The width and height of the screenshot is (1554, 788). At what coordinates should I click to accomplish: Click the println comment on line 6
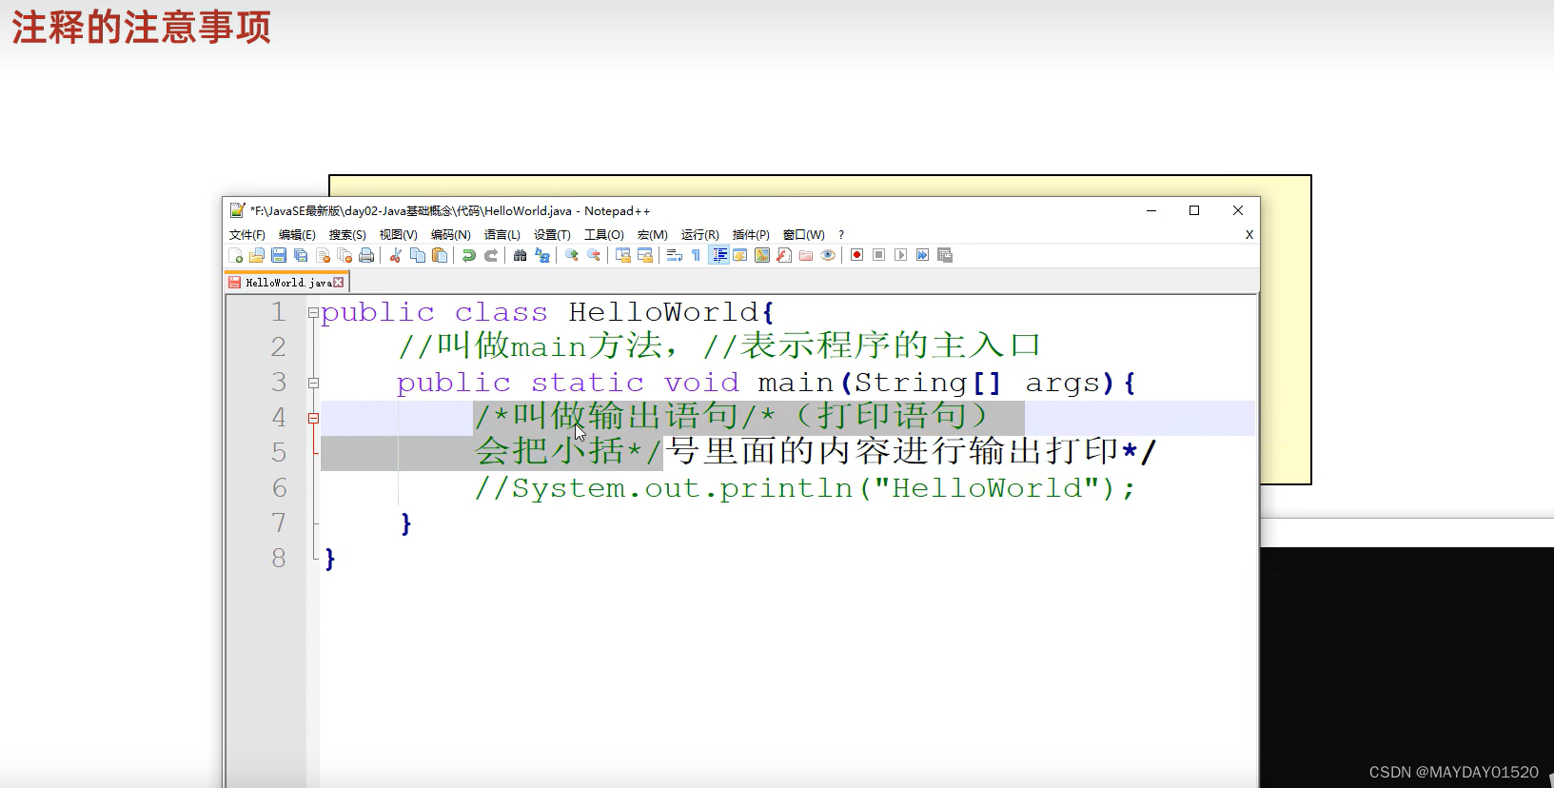coord(805,488)
